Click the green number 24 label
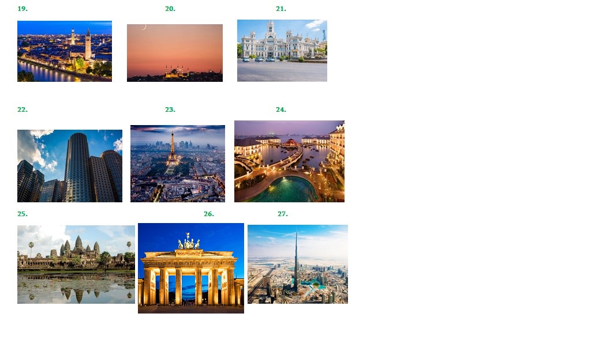This screenshot has width=610, height=351. point(281,110)
